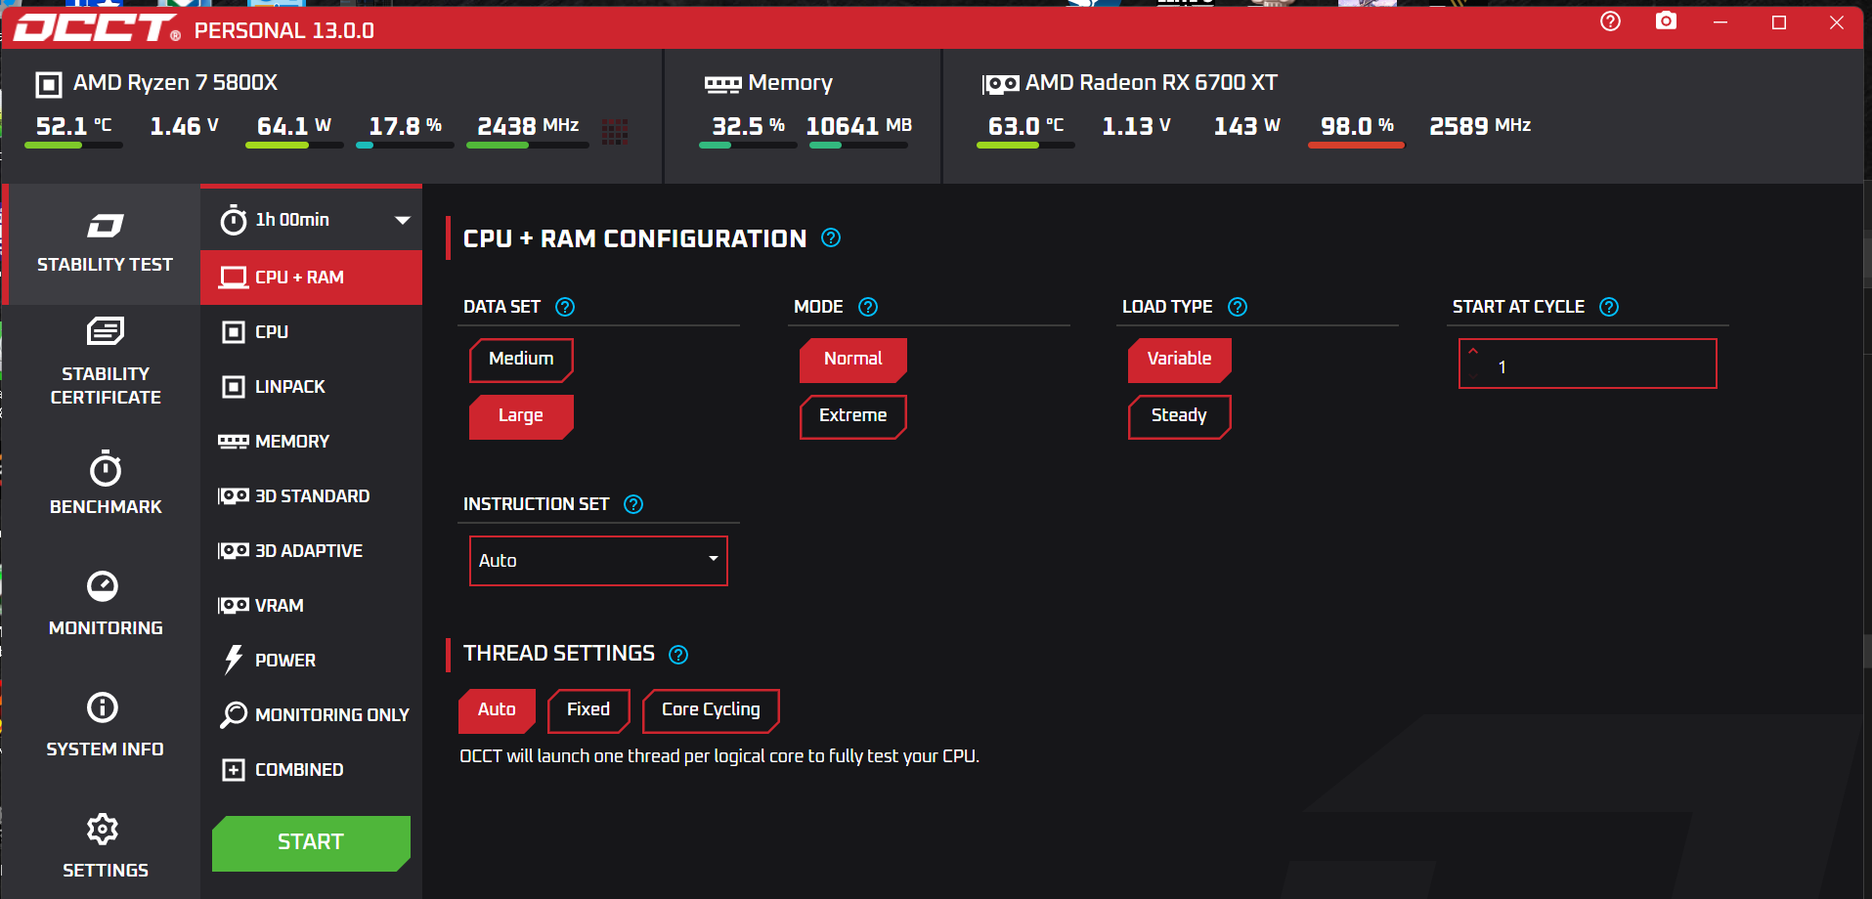The image size is (1872, 899).
Task: Select the VRAM test
Action: tap(311, 606)
